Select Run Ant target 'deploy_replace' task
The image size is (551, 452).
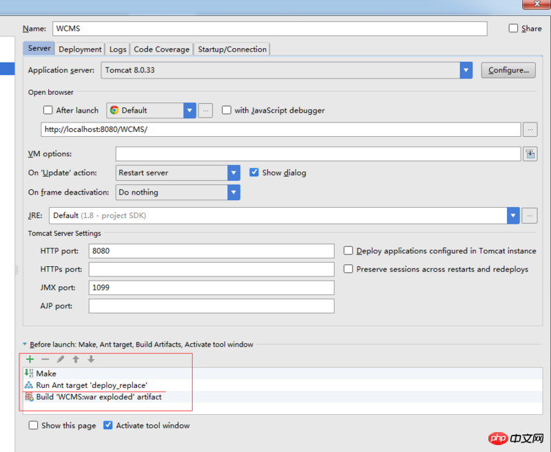[283, 385]
